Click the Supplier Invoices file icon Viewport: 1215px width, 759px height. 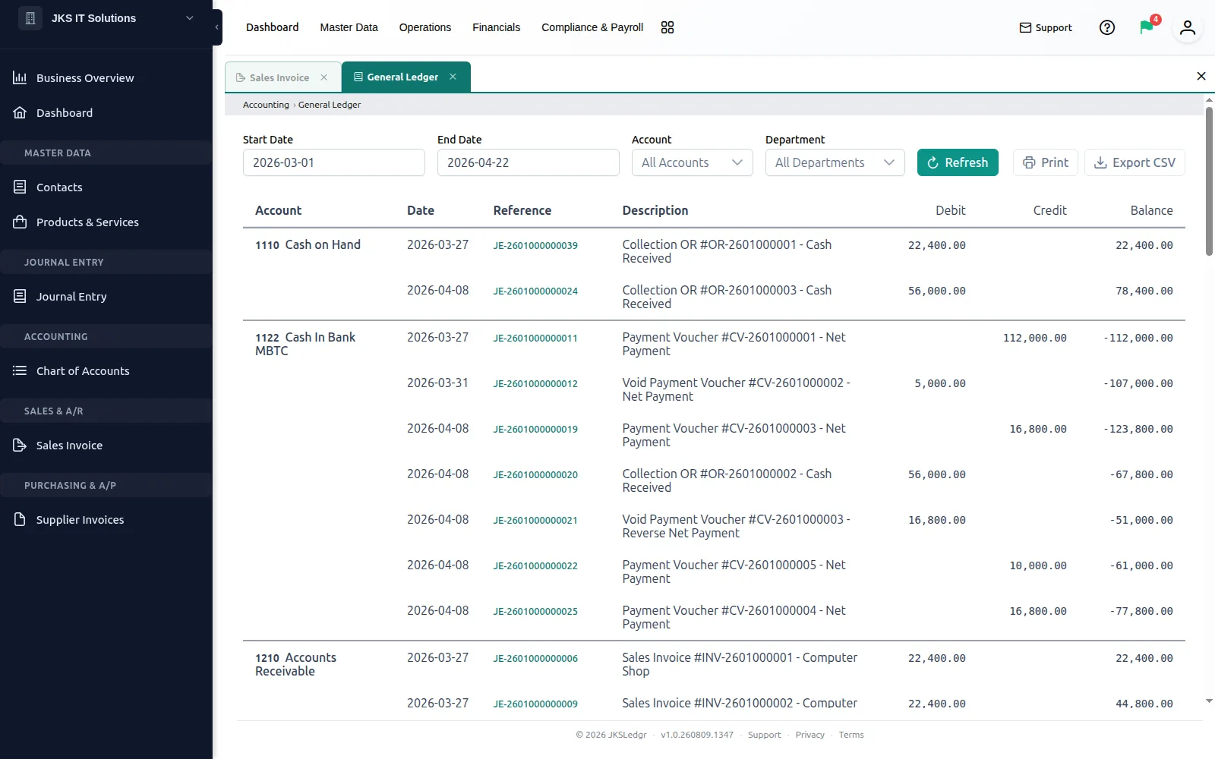pyautogui.click(x=21, y=519)
